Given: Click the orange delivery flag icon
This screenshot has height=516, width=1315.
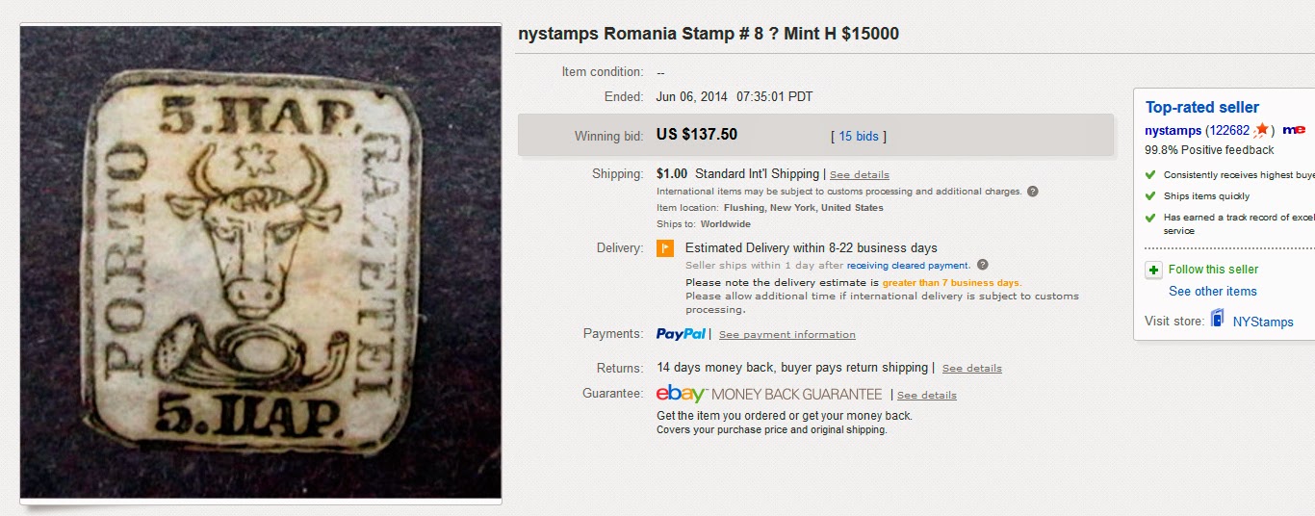Looking at the screenshot, I should (665, 248).
